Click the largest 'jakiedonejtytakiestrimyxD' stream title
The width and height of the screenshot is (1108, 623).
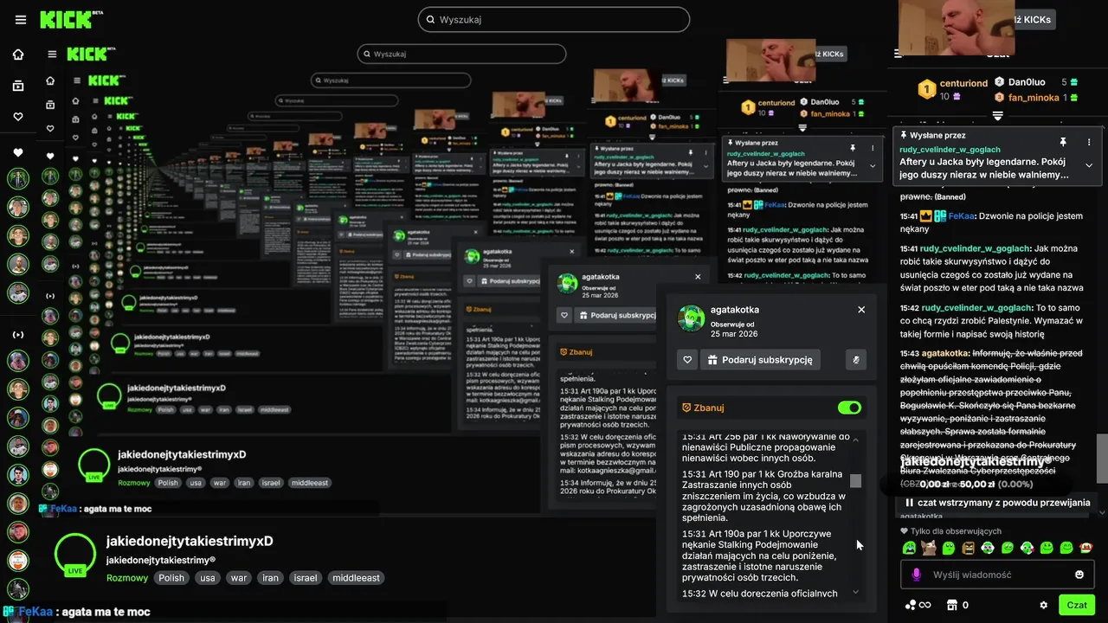tap(190, 541)
